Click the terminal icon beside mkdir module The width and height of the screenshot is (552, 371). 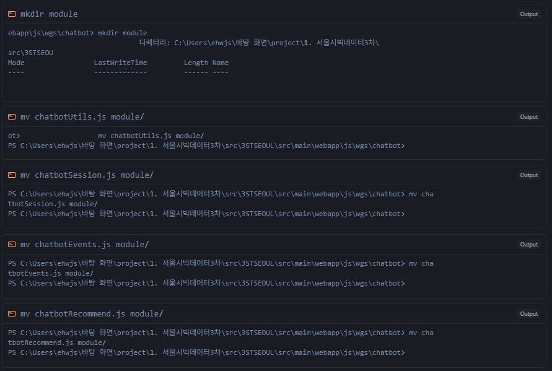[12, 14]
